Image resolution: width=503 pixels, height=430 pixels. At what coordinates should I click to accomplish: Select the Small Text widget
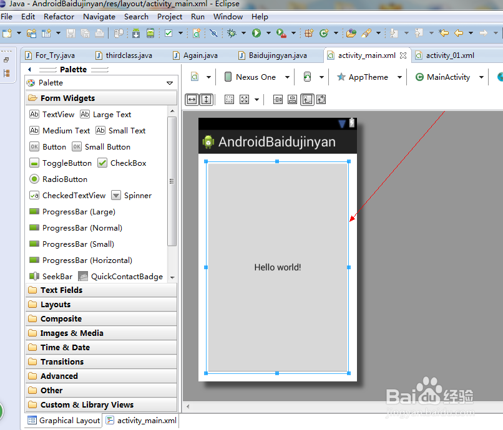point(120,131)
